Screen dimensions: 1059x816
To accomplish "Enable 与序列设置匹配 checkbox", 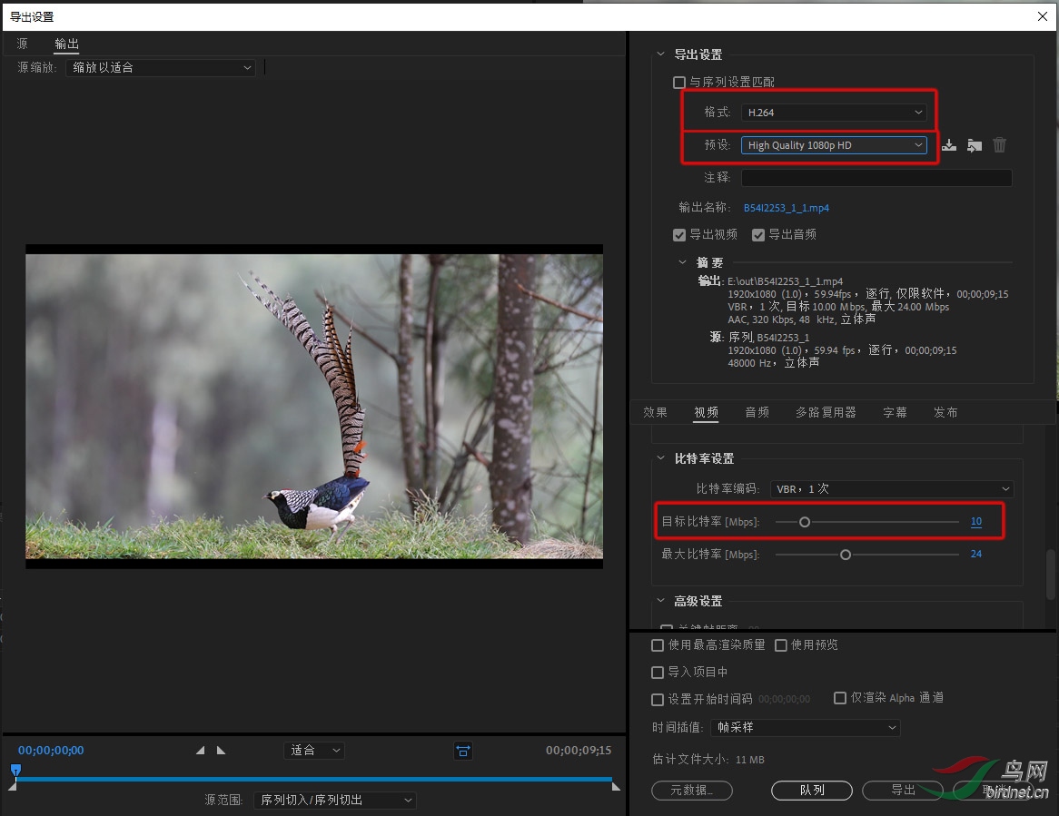I will click(679, 83).
